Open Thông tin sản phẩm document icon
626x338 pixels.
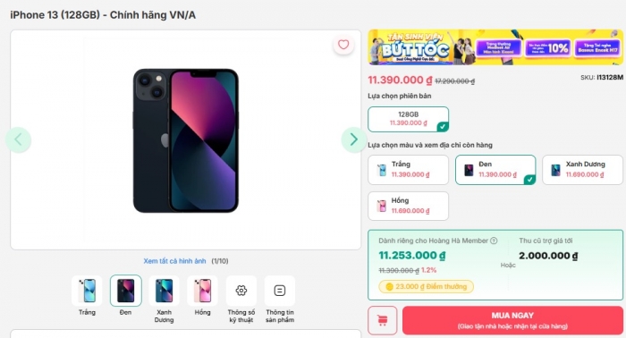(279, 291)
